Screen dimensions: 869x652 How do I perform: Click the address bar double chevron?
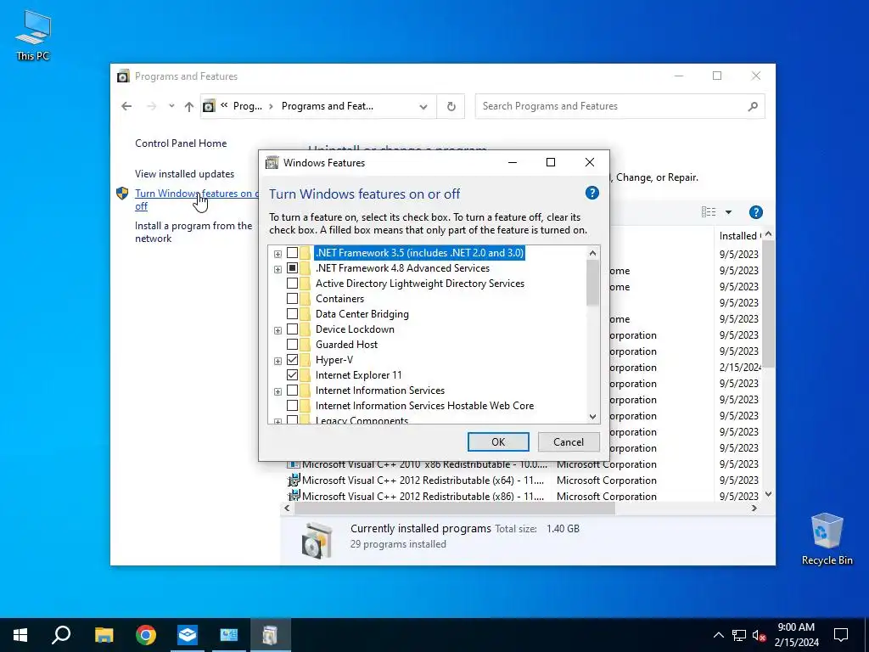point(224,105)
